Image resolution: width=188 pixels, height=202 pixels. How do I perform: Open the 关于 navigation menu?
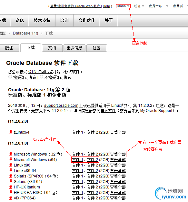click(109, 20)
